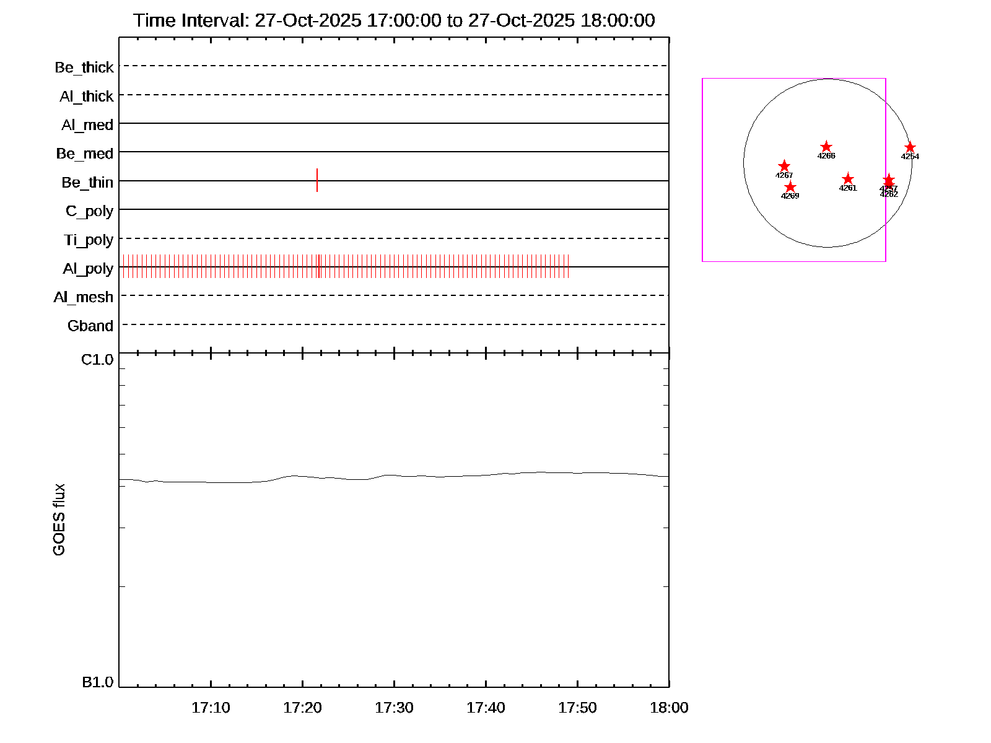Select the star marking region 4261
991x743 pixels.
tap(848, 179)
